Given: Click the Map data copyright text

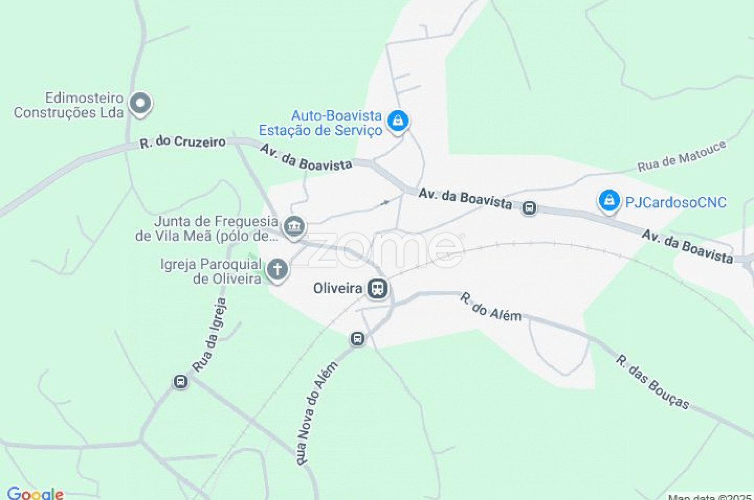Looking at the screenshot, I should (711, 497).
